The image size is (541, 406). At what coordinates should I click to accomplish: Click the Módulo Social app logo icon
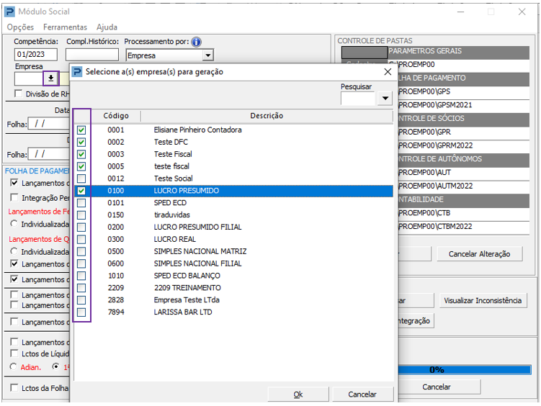9,12
